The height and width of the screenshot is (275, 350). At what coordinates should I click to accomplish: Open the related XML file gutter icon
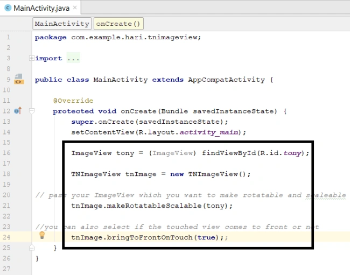click(19, 79)
